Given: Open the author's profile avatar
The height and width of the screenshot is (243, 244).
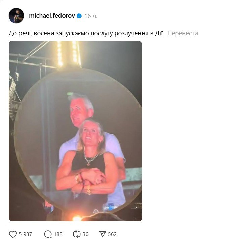Looking at the screenshot, I should point(16,16).
